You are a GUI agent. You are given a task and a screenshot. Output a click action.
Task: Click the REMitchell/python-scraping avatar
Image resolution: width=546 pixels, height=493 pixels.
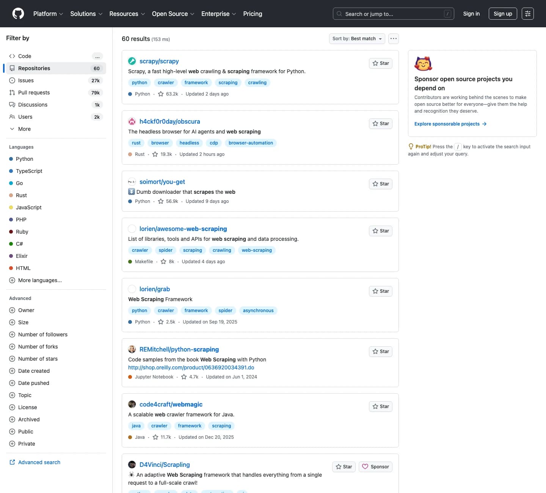(x=132, y=349)
